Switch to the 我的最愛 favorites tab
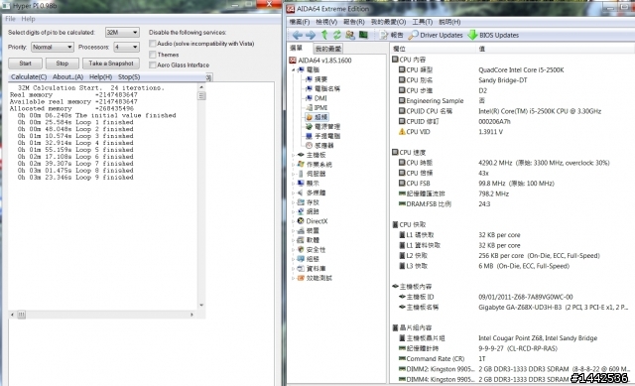The image size is (635, 386). (x=328, y=49)
